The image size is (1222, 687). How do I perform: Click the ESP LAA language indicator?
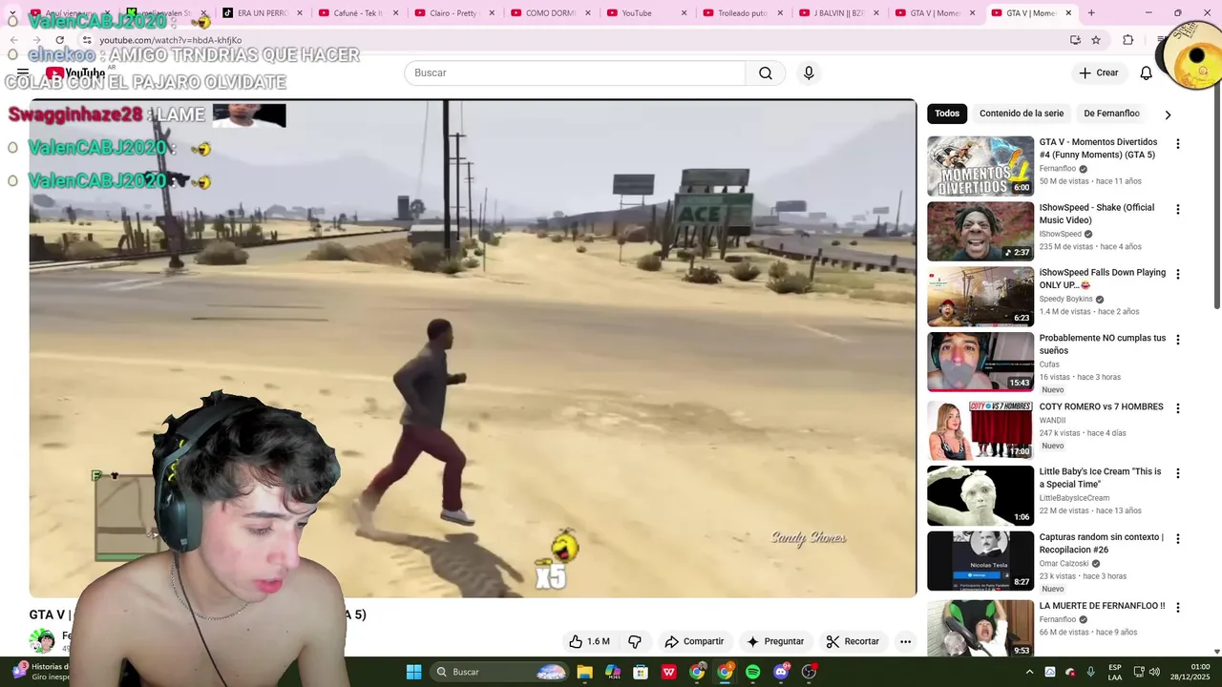tap(1115, 672)
